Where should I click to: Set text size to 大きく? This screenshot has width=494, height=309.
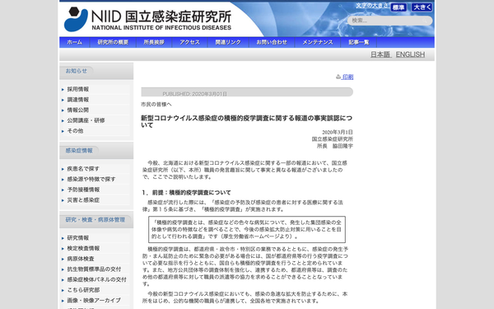point(422,7)
